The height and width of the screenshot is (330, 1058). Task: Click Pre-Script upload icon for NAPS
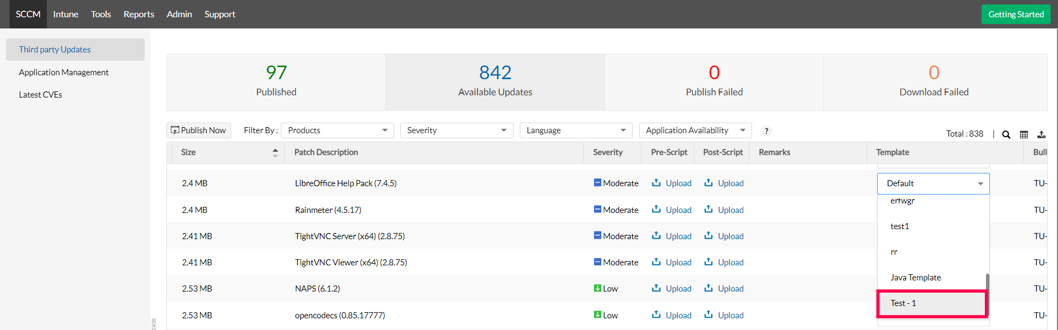click(657, 288)
